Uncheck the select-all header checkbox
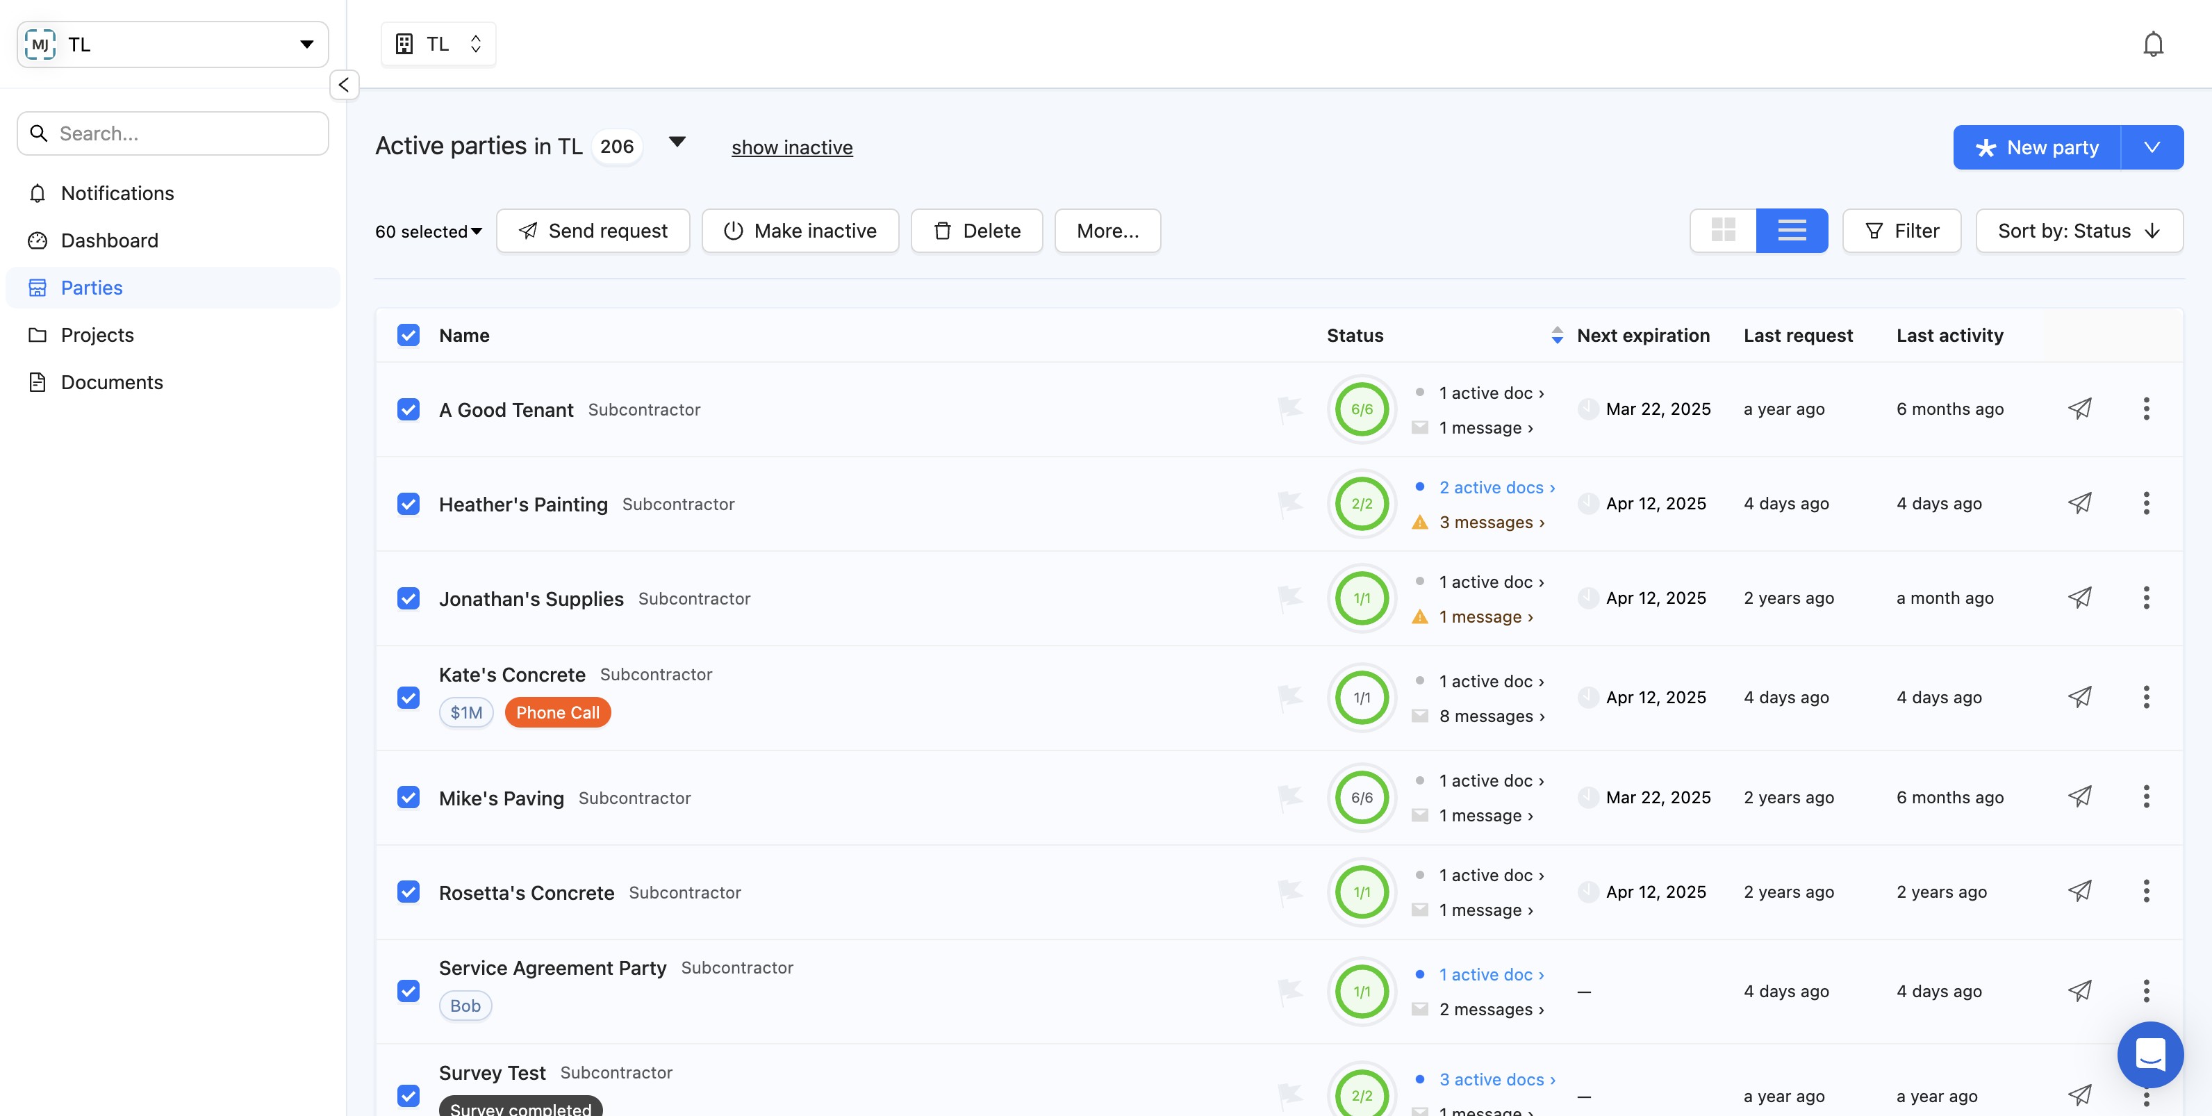The image size is (2212, 1116). (x=408, y=335)
